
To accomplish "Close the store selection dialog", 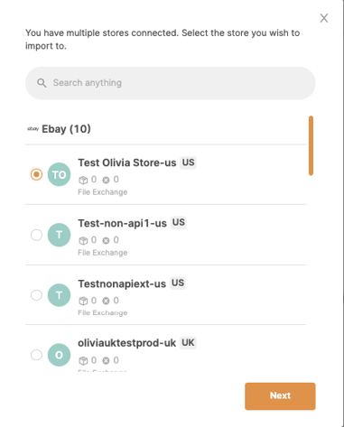I will (324, 18).
